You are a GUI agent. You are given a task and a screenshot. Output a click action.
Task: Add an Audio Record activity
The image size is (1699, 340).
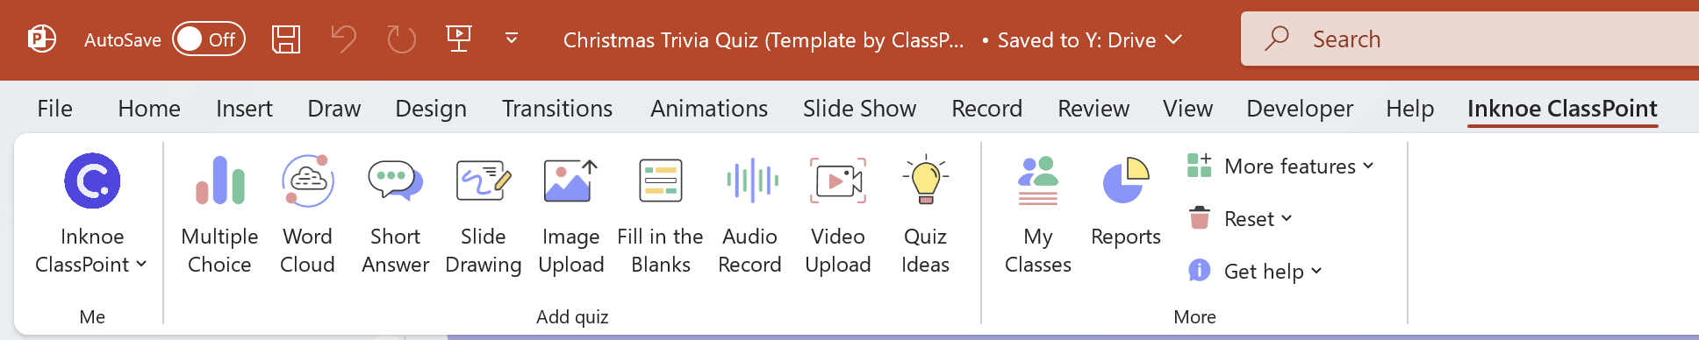point(749,215)
